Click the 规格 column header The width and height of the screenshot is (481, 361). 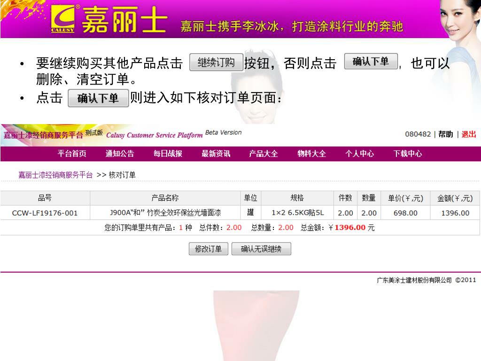(x=297, y=198)
